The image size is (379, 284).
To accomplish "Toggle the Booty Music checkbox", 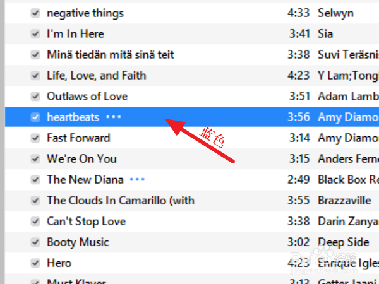I will (x=35, y=242).
